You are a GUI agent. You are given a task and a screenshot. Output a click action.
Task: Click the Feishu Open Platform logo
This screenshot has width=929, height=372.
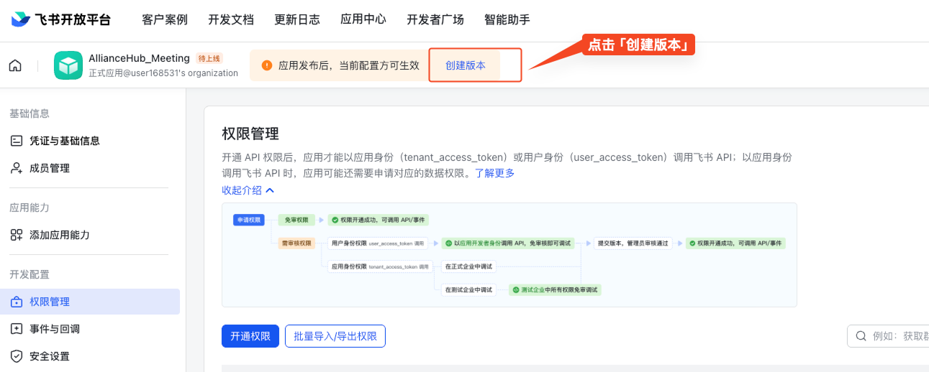tap(61, 19)
